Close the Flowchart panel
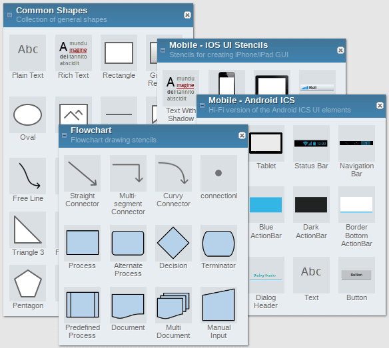This screenshot has width=389, height=348. pos(242,135)
